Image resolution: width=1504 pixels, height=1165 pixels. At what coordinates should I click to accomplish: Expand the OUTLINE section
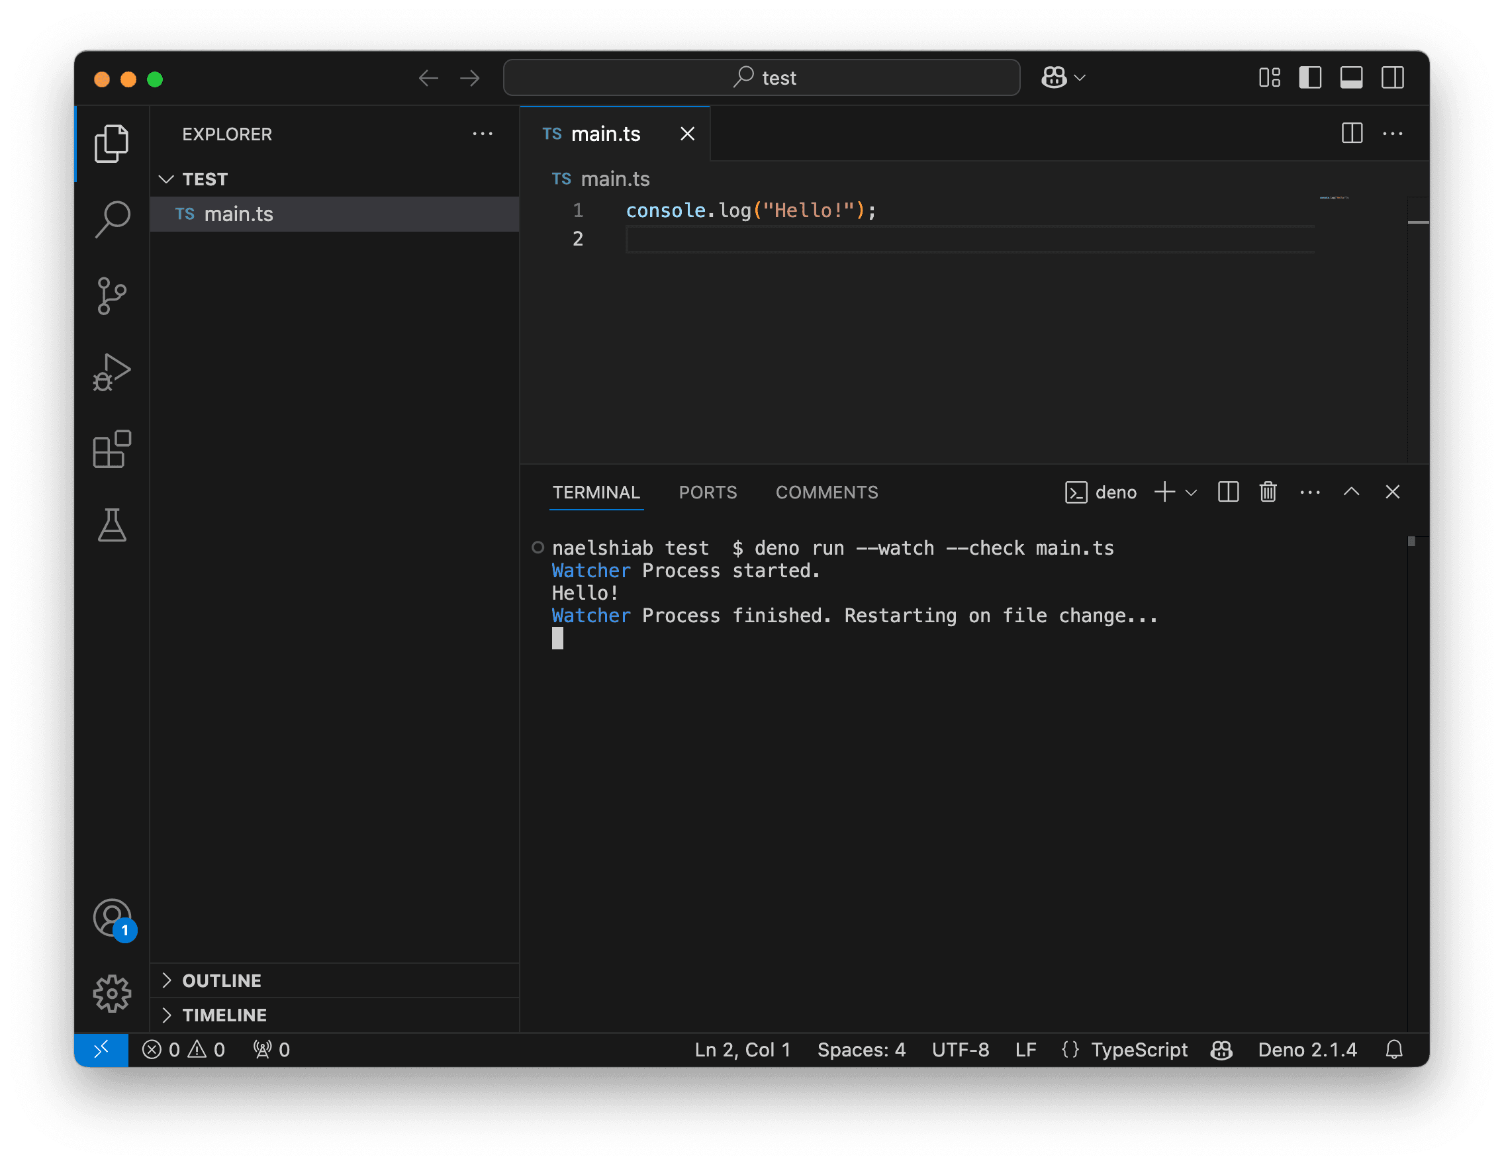(x=221, y=980)
